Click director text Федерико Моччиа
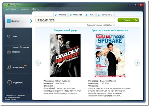The image size is (149, 106). click(x=108, y=81)
